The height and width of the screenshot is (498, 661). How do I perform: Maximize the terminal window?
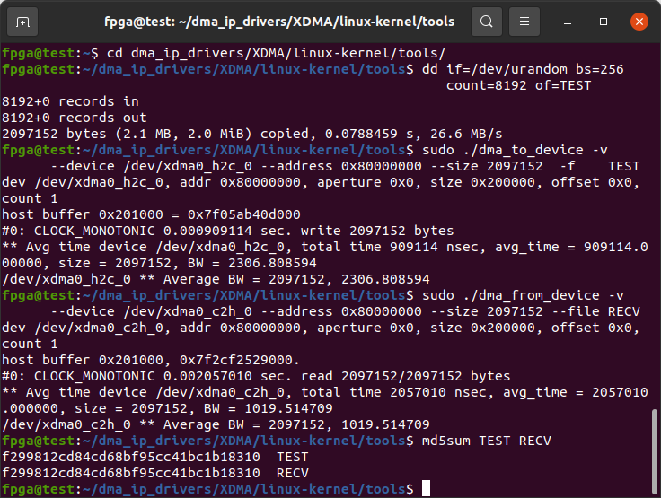(x=604, y=22)
